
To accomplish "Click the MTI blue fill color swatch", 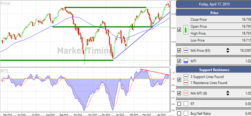I will [186, 61].
